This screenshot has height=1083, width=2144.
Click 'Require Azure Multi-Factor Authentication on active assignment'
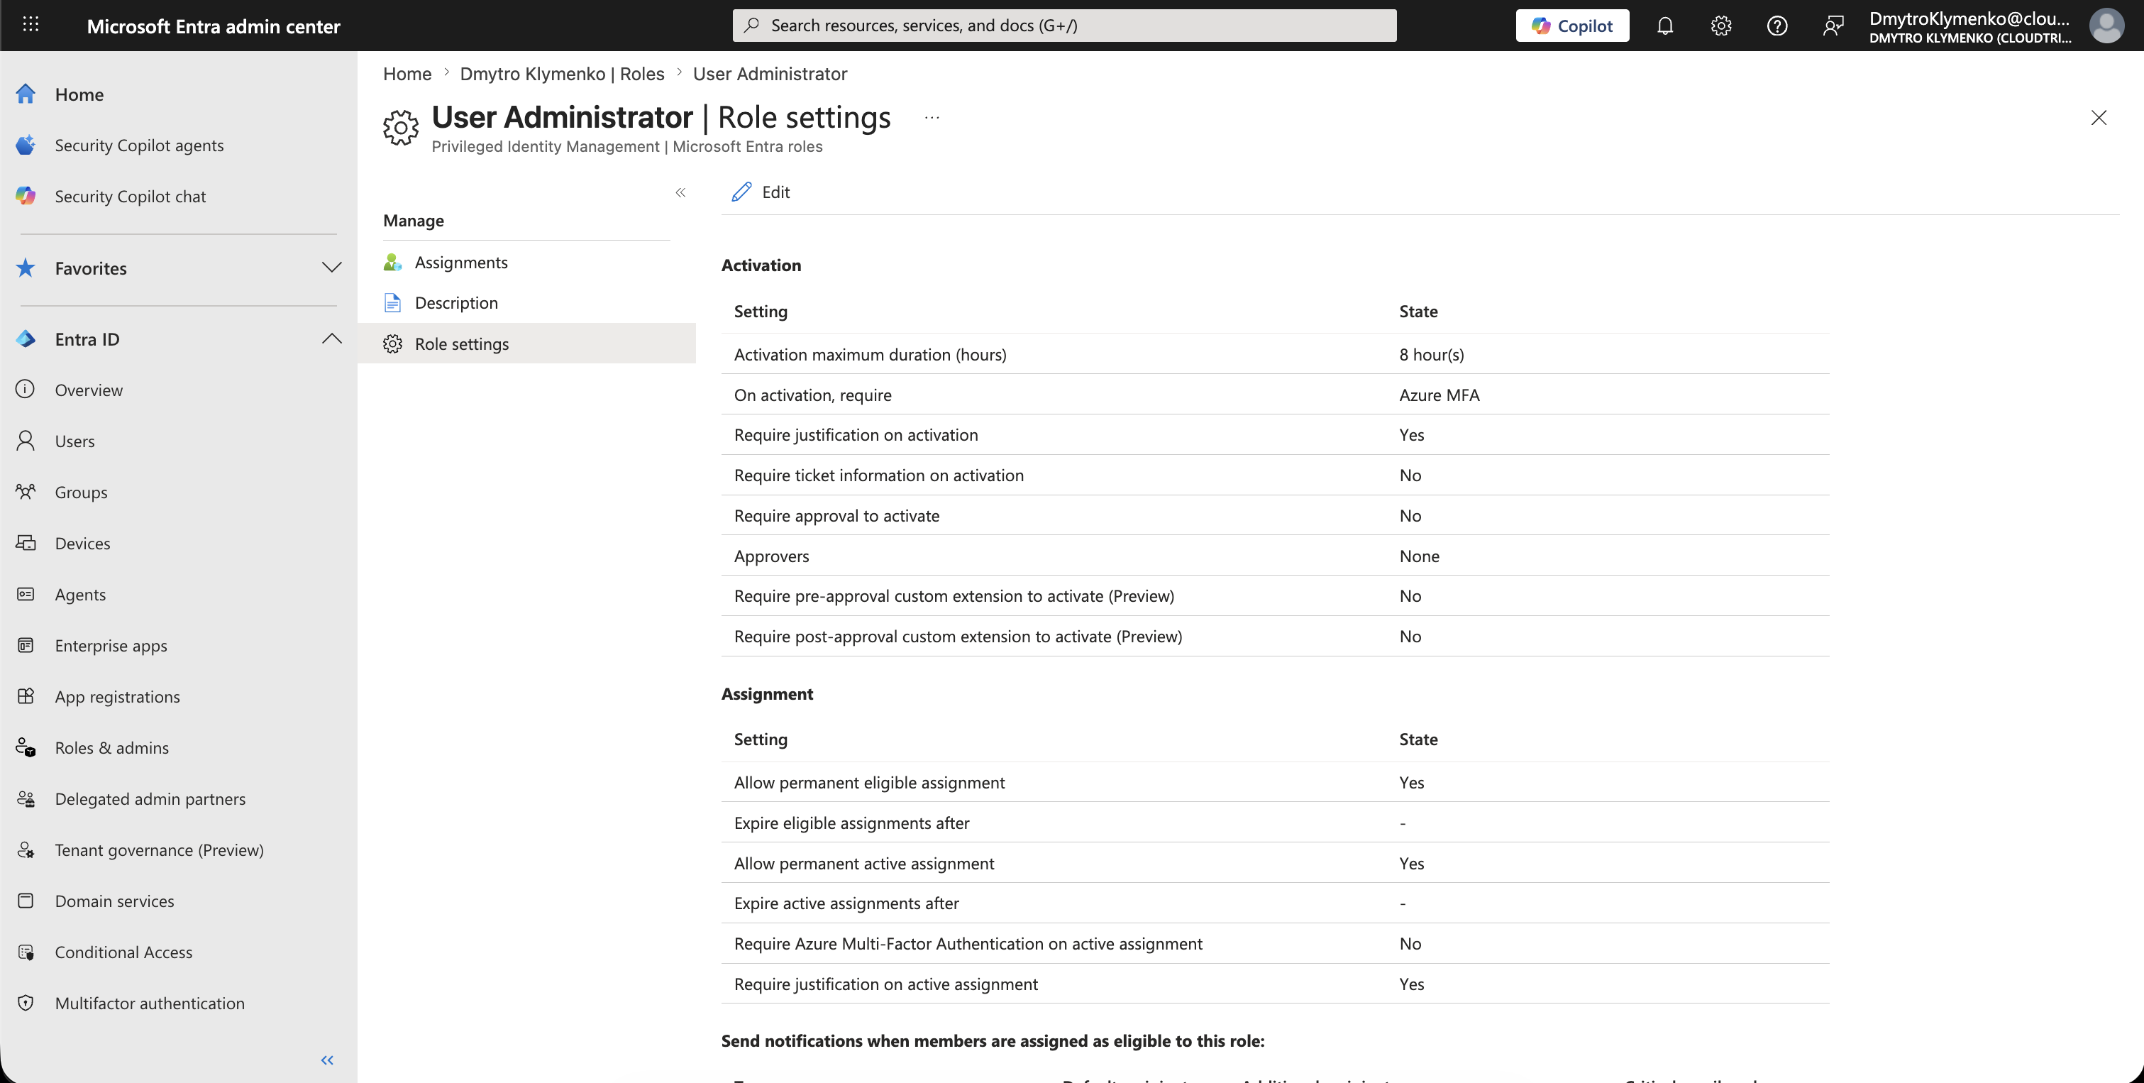tap(968, 943)
